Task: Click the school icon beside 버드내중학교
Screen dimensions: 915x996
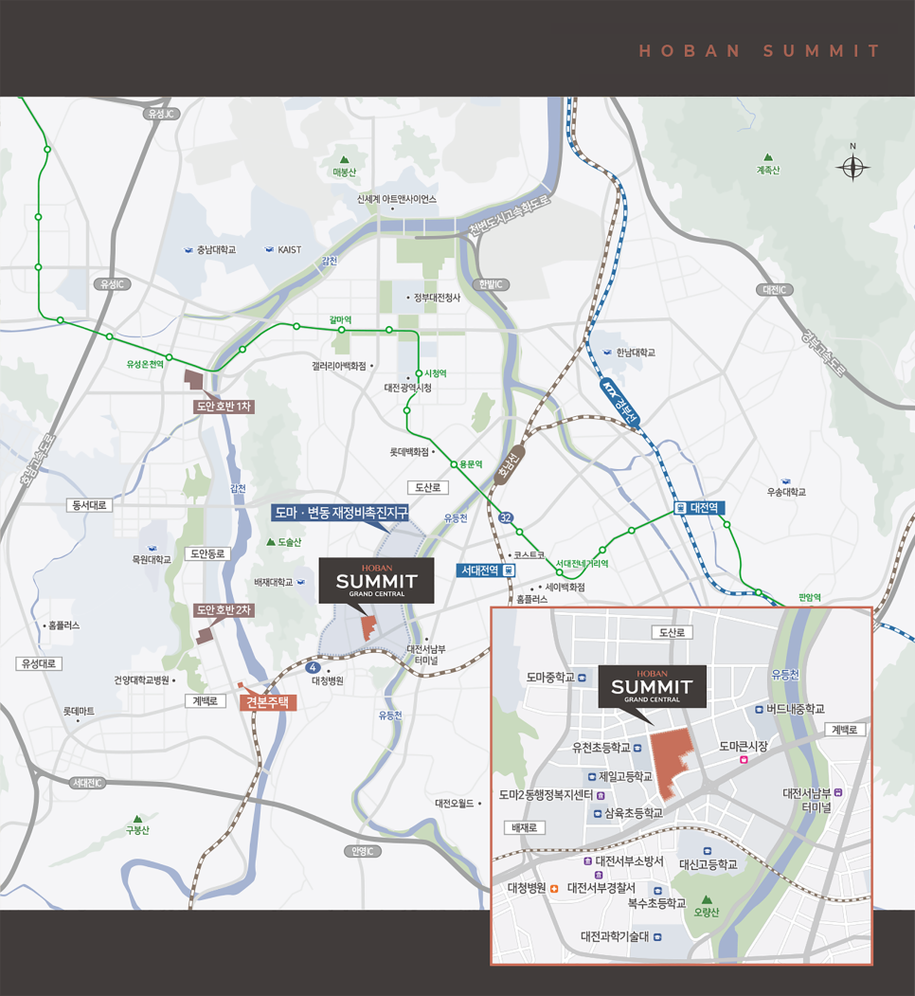Action: point(759,710)
